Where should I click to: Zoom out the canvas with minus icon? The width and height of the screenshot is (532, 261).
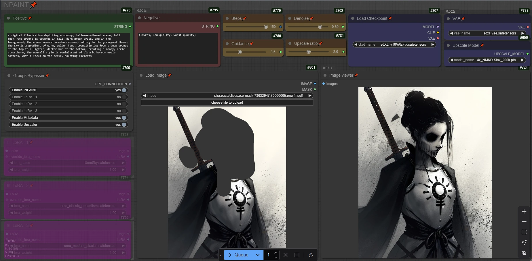524,222
